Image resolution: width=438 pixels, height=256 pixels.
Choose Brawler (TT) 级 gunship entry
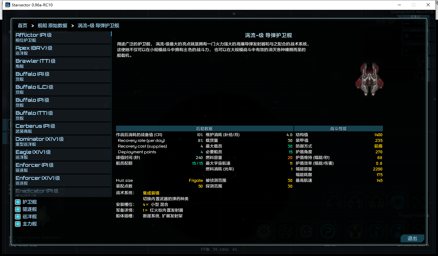63,63
